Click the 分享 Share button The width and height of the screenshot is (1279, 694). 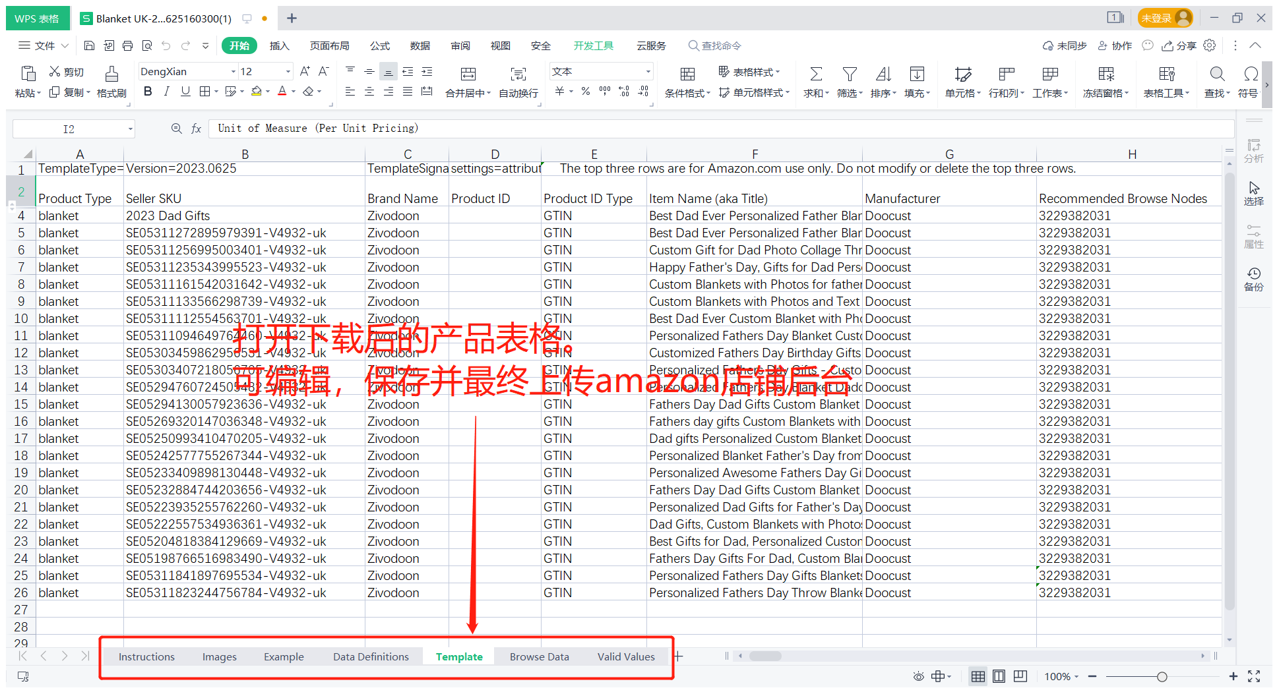(x=1179, y=45)
